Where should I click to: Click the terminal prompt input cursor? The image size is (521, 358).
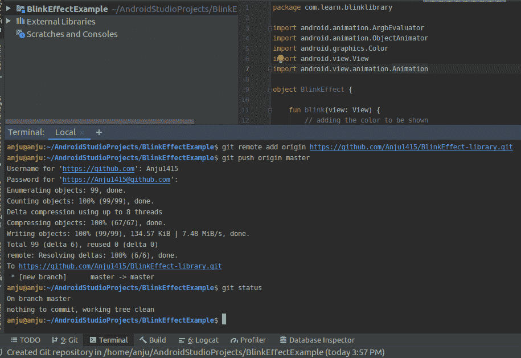coord(224,320)
